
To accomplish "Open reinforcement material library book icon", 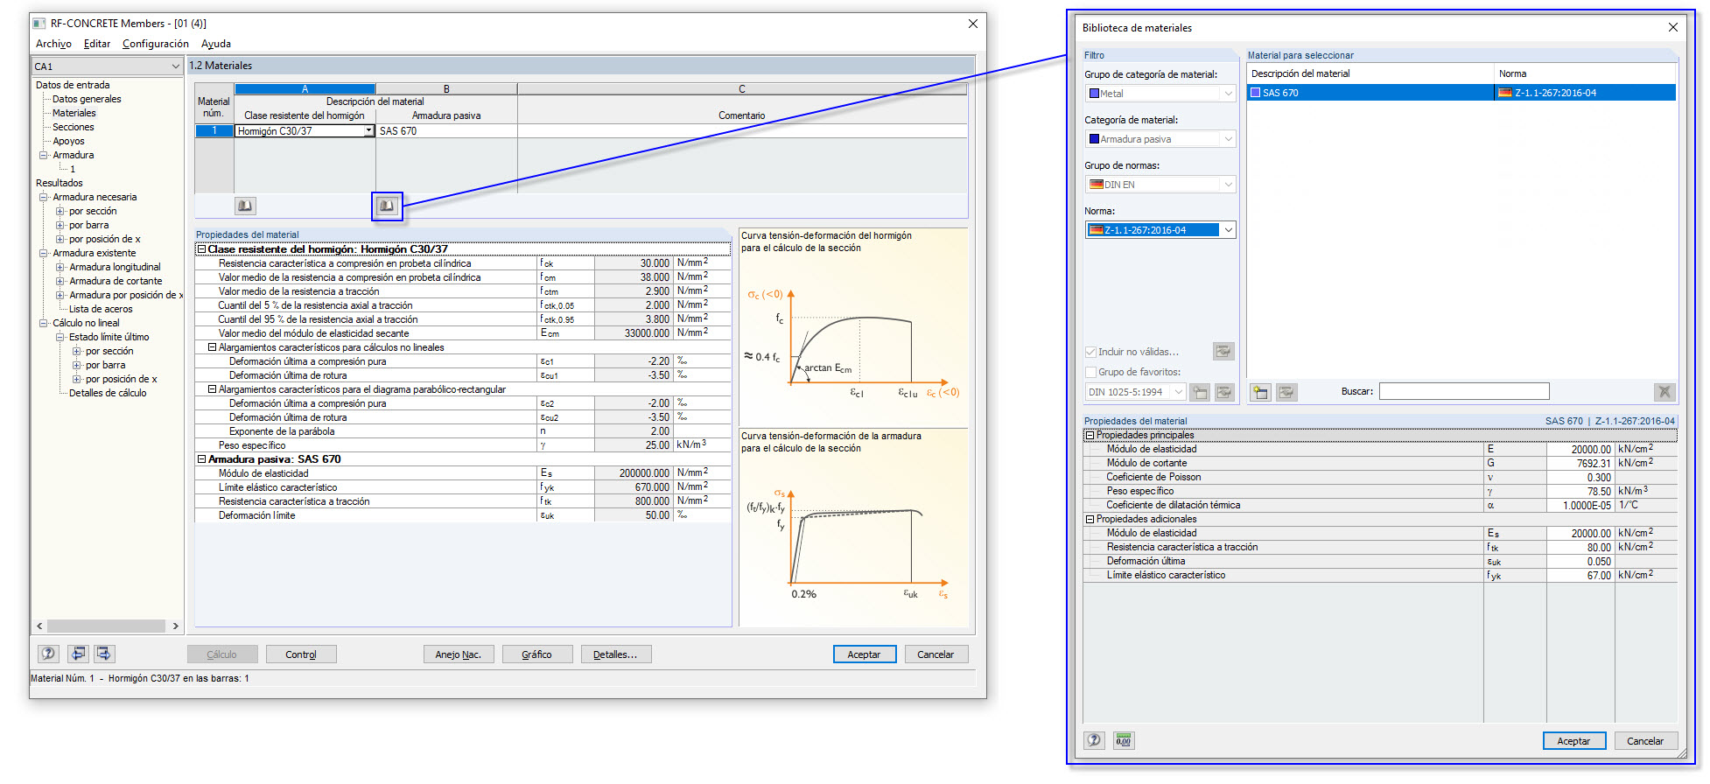I will click(387, 206).
